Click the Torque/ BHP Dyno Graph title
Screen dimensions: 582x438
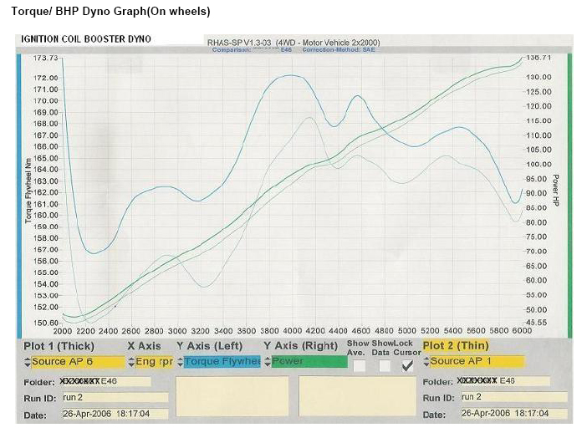pos(110,12)
